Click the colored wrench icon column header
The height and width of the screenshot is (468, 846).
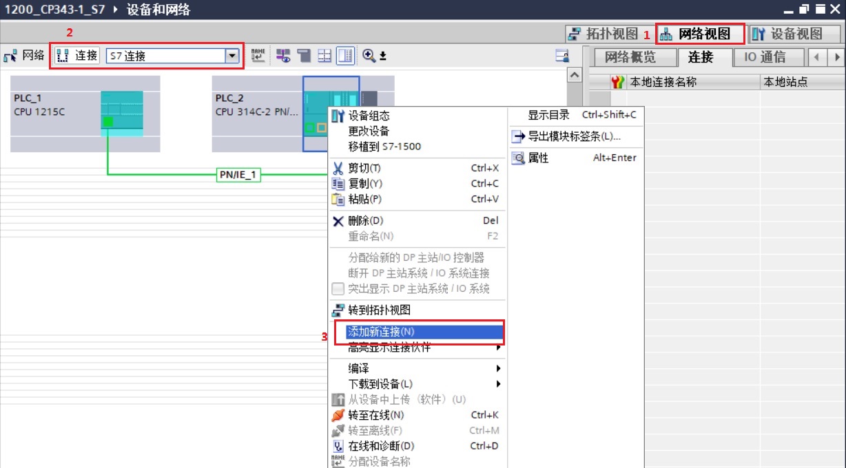(x=617, y=82)
